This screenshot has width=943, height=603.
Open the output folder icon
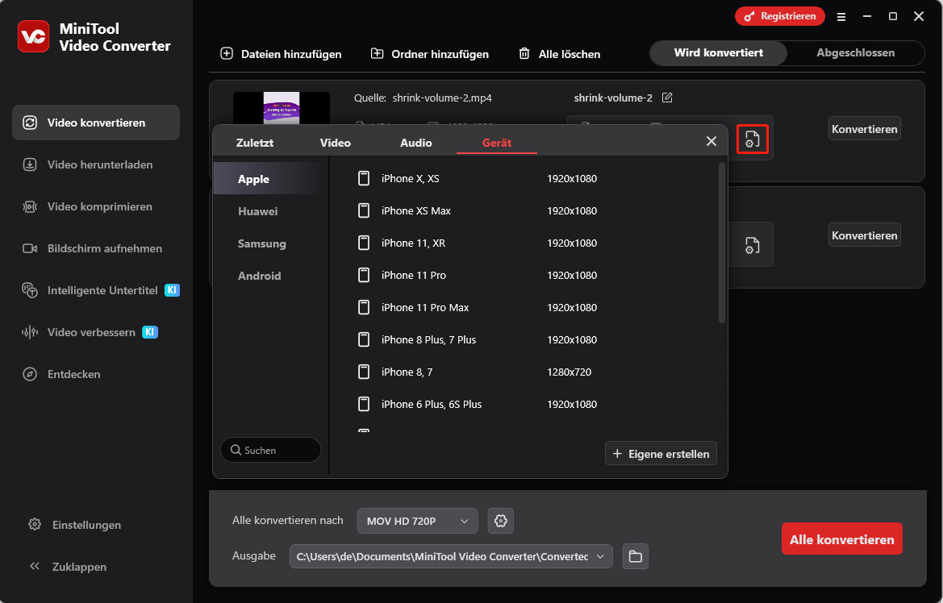click(x=635, y=556)
